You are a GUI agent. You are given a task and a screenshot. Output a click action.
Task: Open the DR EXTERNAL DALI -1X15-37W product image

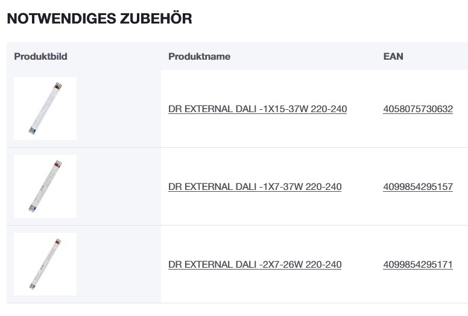coord(45,109)
